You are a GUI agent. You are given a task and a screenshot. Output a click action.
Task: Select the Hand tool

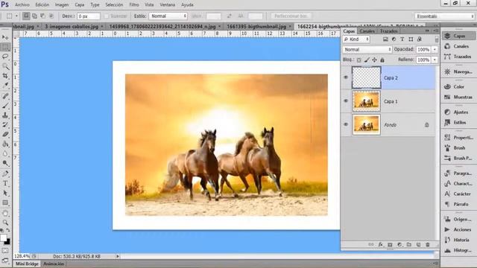coord(5,213)
